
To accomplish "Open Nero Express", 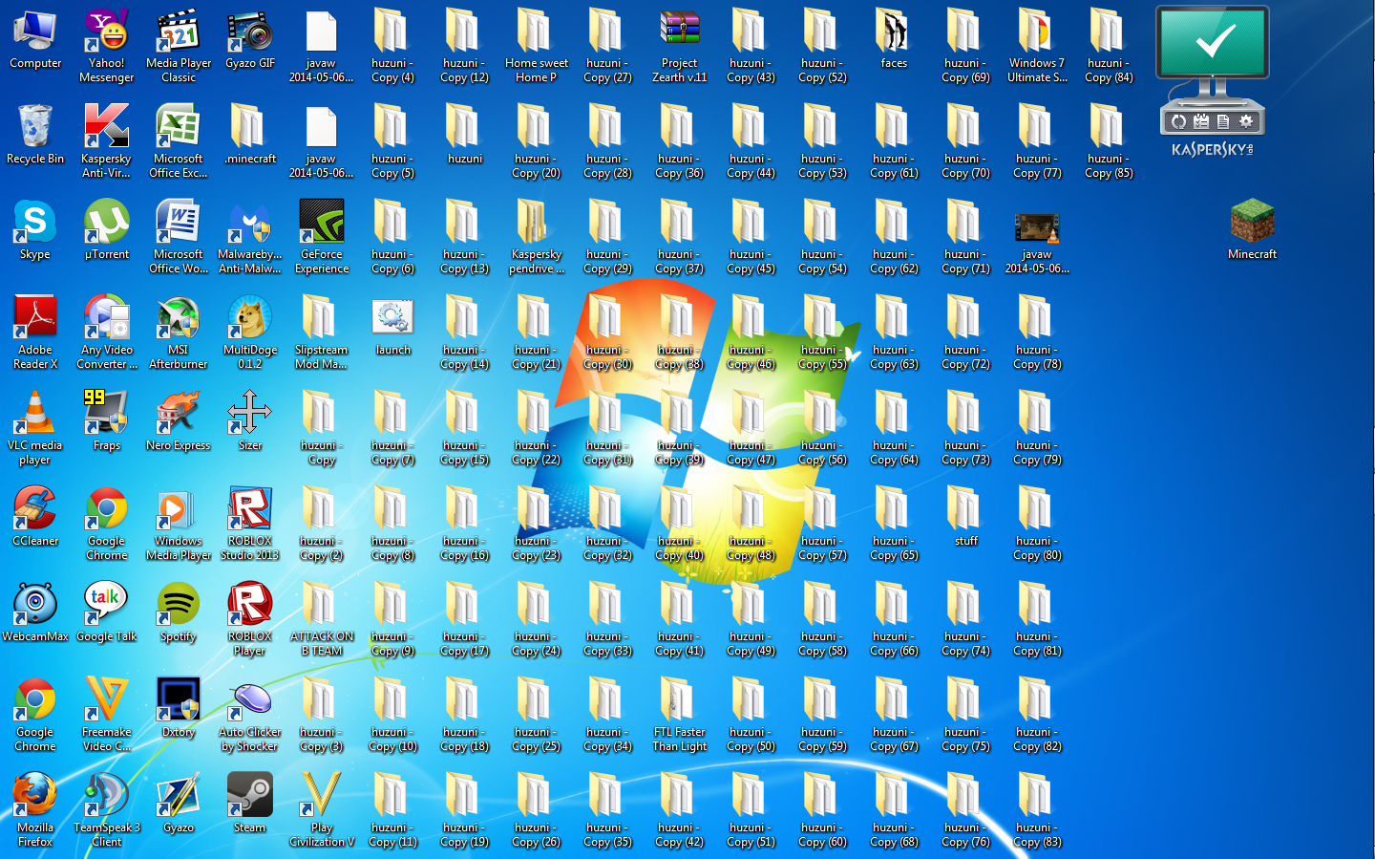I will [179, 422].
